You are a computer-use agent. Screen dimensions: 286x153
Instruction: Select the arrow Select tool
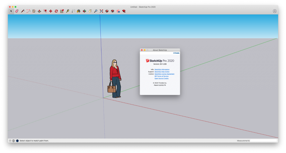(x=11, y=11)
